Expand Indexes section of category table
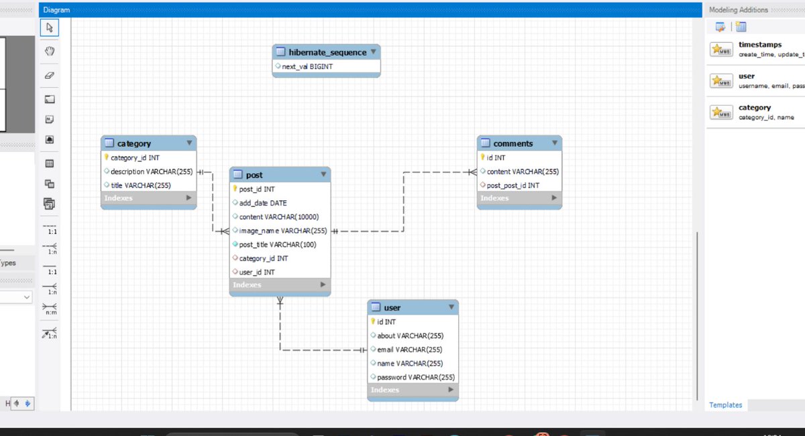This screenshot has width=805, height=436. pyautogui.click(x=189, y=198)
